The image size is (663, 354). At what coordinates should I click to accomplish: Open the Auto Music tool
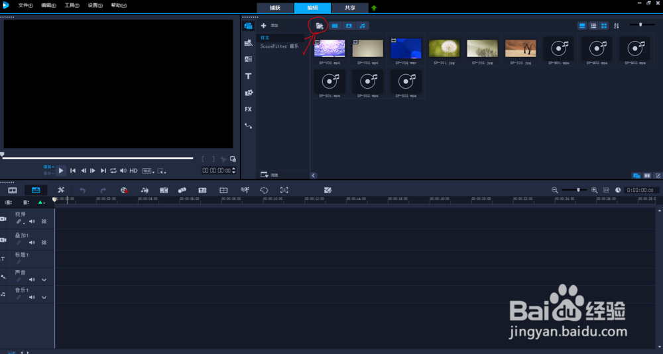click(164, 191)
